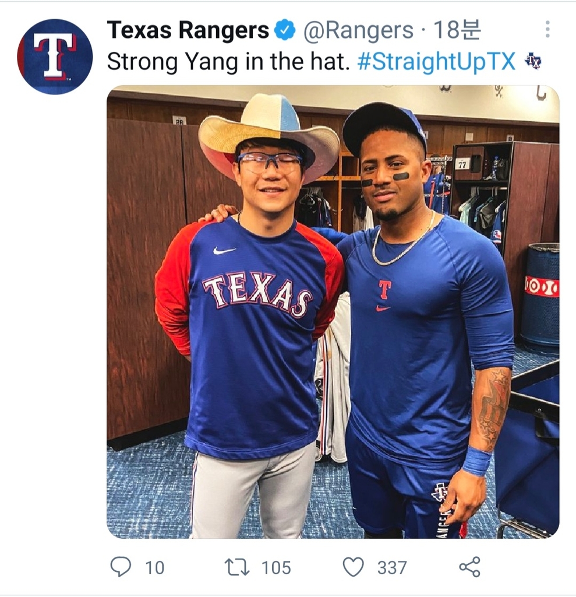Click the locker number 77 label in photo
The width and height of the screenshot is (576, 597).
coord(462,163)
